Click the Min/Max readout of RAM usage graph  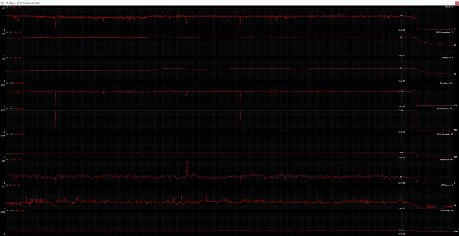pos(15,211)
